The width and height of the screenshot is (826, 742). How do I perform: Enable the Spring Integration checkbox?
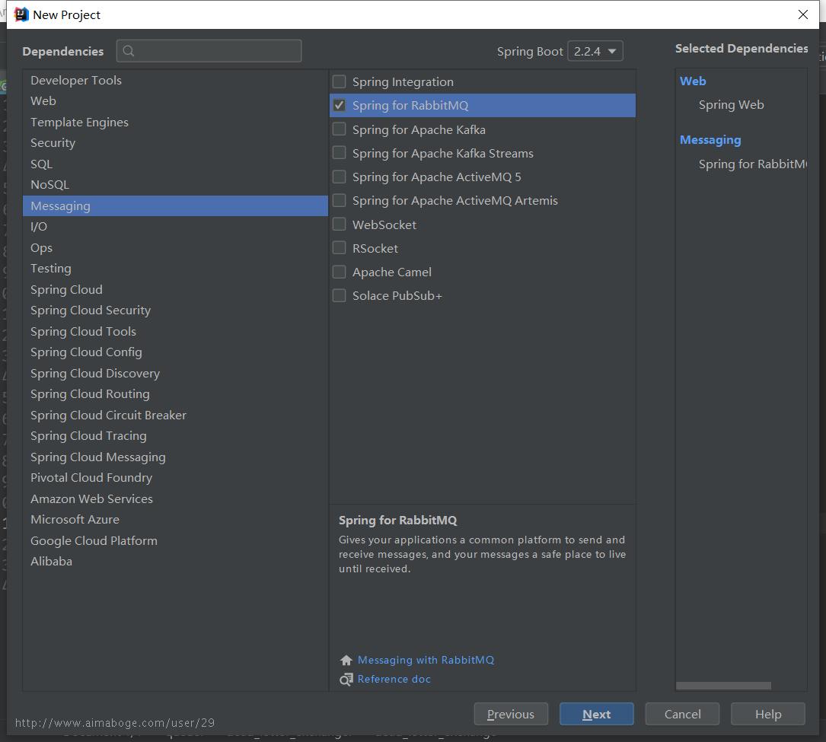click(340, 81)
